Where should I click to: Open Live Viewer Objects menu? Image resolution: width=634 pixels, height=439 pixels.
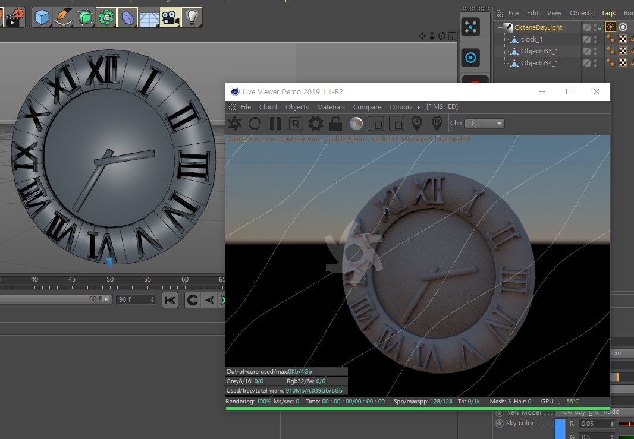tap(297, 107)
